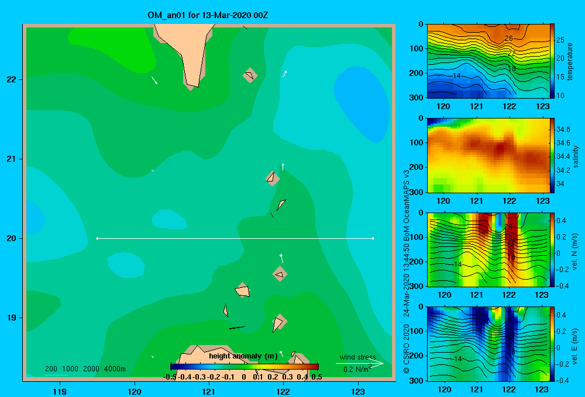Click the wind stress reference arrow
Screen dimensions: 585x397
pos(360,364)
